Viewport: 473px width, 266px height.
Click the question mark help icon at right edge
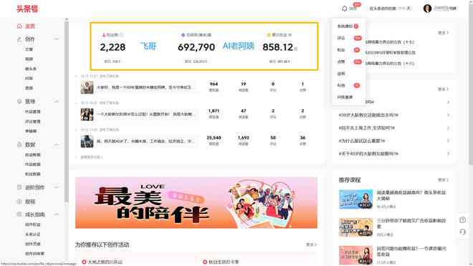click(463, 220)
